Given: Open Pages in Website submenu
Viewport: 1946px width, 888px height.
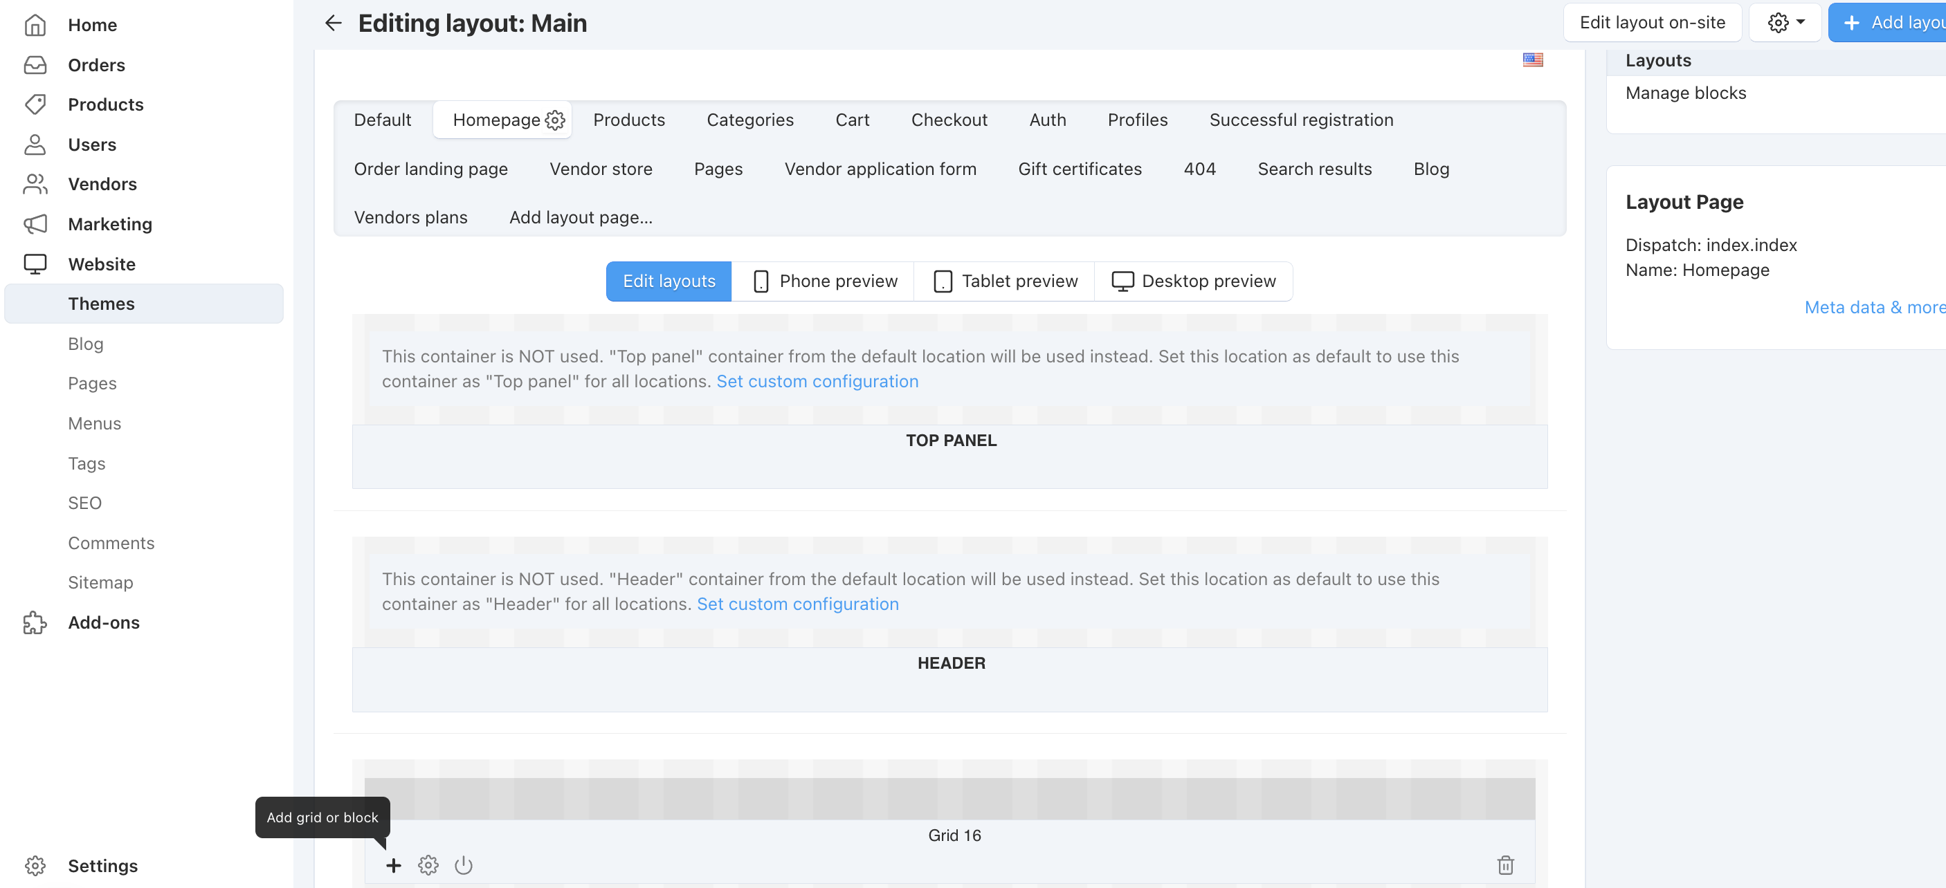Looking at the screenshot, I should pyautogui.click(x=92, y=384).
